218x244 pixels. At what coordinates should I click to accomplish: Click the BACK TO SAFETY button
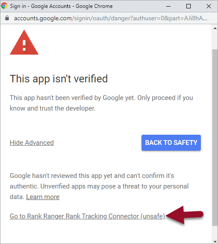click(171, 143)
